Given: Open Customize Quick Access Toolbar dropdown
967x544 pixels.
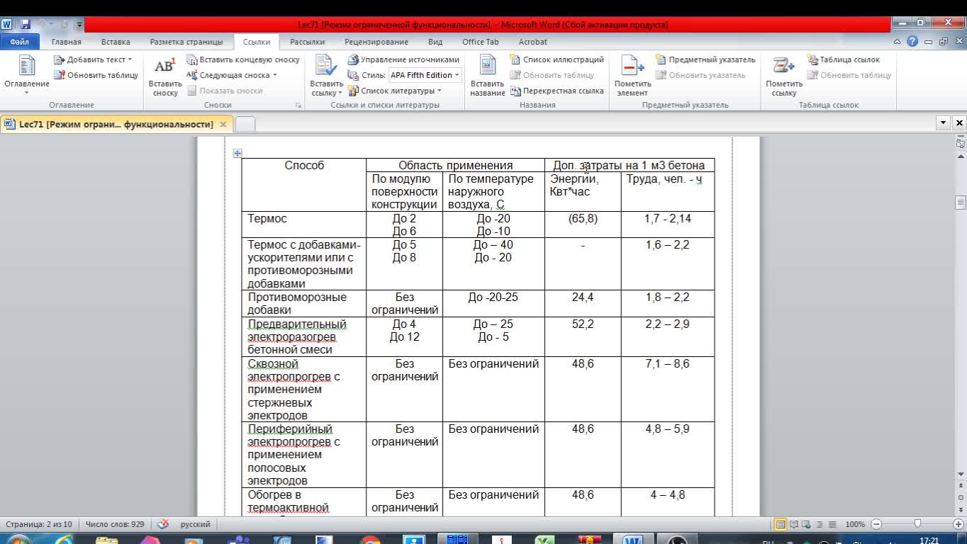Looking at the screenshot, I should pos(79,25).
